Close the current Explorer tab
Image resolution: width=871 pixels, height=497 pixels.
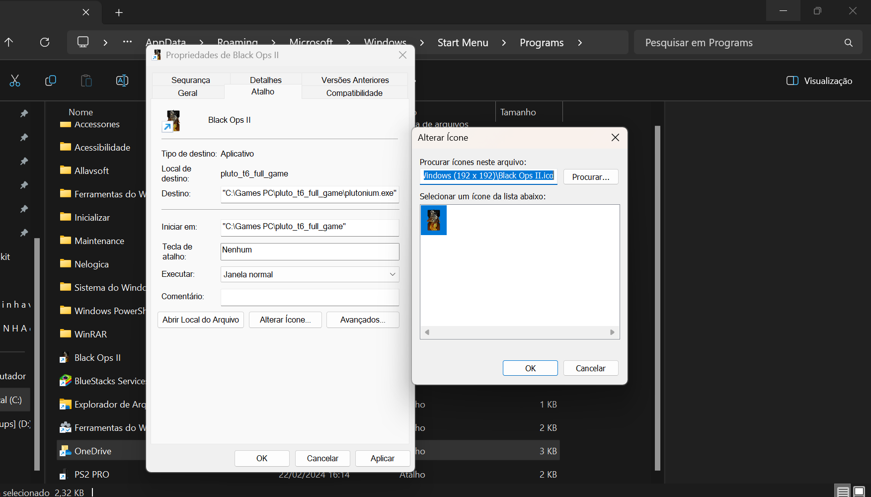point(86,12)
